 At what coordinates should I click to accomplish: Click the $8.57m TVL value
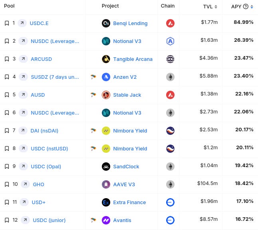click(x=208, y=219)
